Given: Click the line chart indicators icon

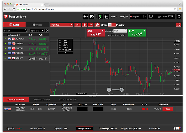Looking at the screenshot, I should [x=91, y=25].
